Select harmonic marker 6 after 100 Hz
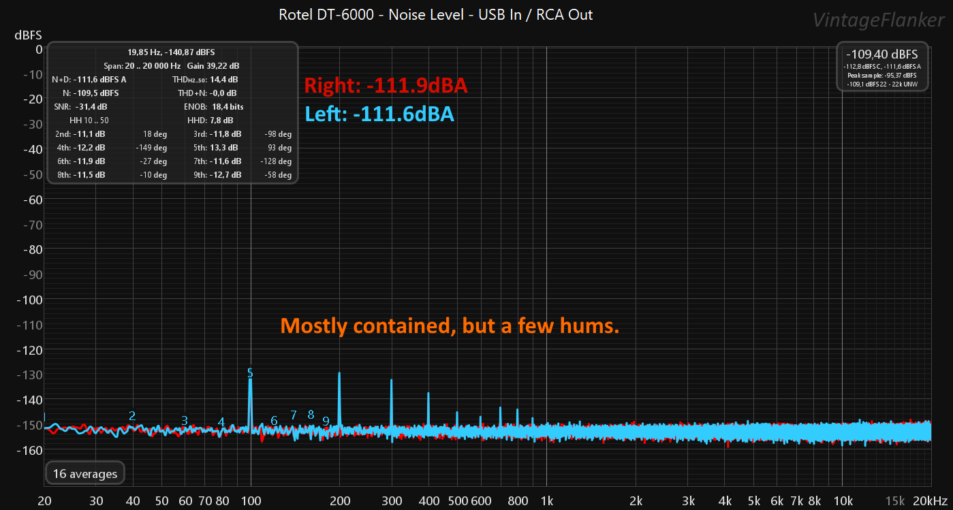Viewport: 953px width, 510px height. tap(274, 420)
